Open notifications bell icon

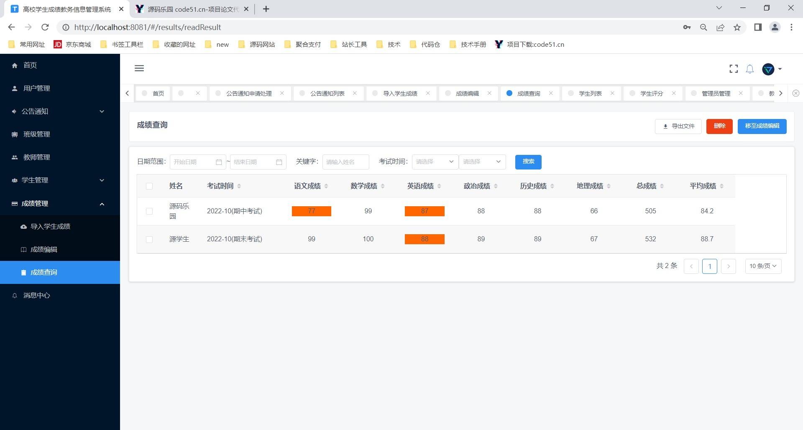[x=750, y=69]
